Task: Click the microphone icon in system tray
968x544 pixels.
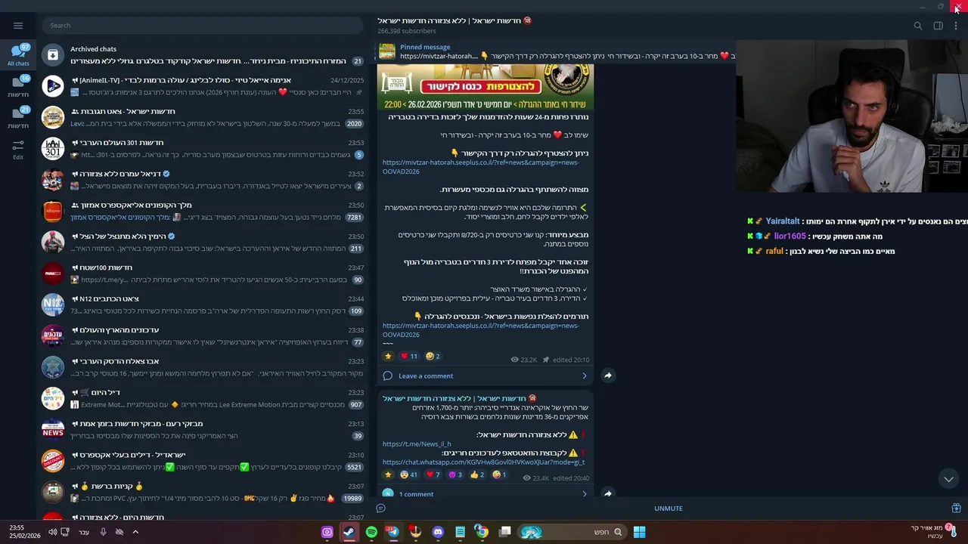Action: point(104,532)
